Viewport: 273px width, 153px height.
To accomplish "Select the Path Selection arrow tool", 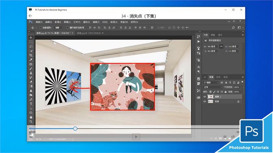I will pos(31,108).
